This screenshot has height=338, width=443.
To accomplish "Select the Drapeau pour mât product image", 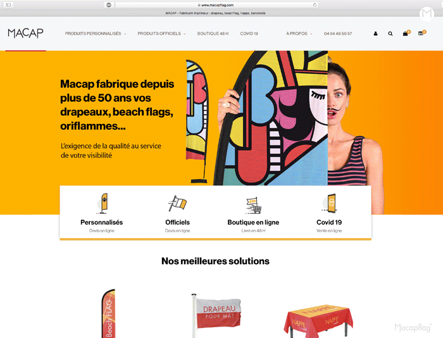I will coord(217,315).
